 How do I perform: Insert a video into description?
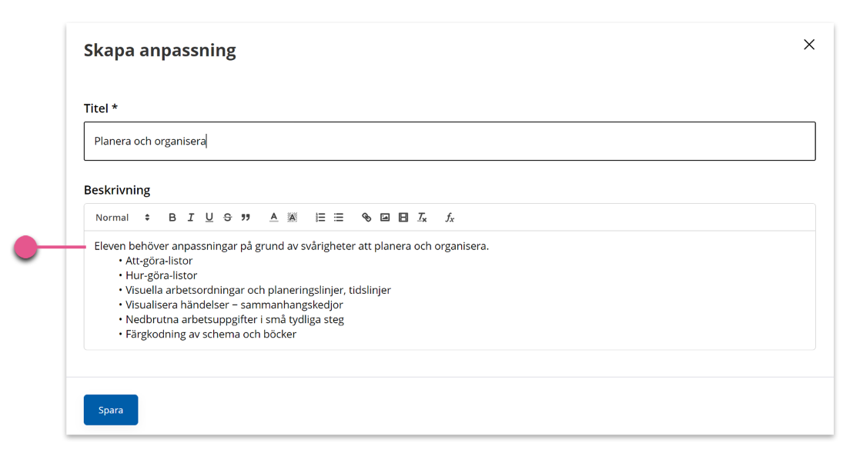(x=403, y=217)
